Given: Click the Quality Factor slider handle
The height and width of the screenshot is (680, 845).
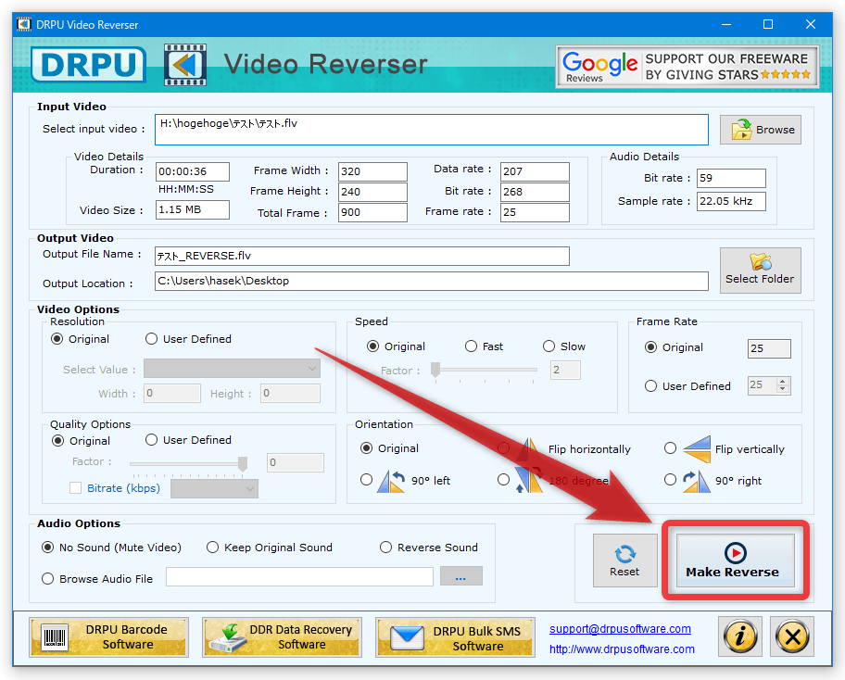Looking at the screenshot, I should pyautogui.click(x=243, y=463).
